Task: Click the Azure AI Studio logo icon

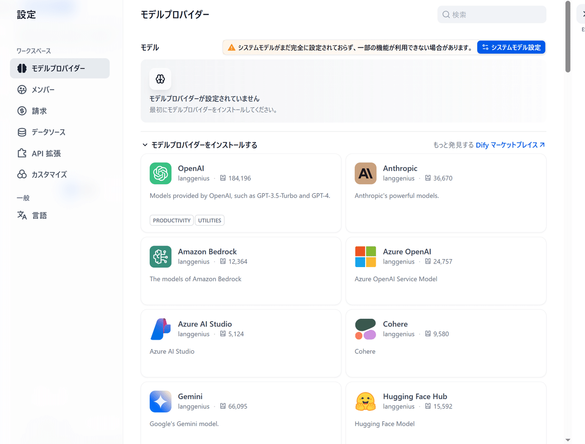Action: point(160,329)
